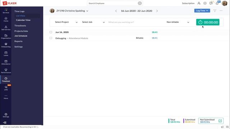This screenshot has height=129, width=230.
Task: Open Settings gear at sidebar bottom
Action: click(6, 115)
